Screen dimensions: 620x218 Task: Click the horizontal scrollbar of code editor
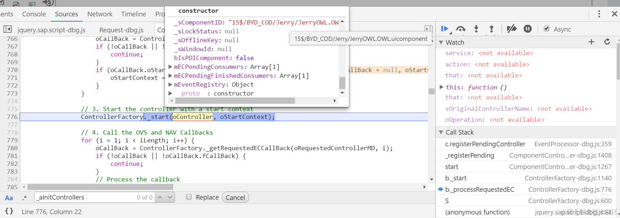coord(100,187)
